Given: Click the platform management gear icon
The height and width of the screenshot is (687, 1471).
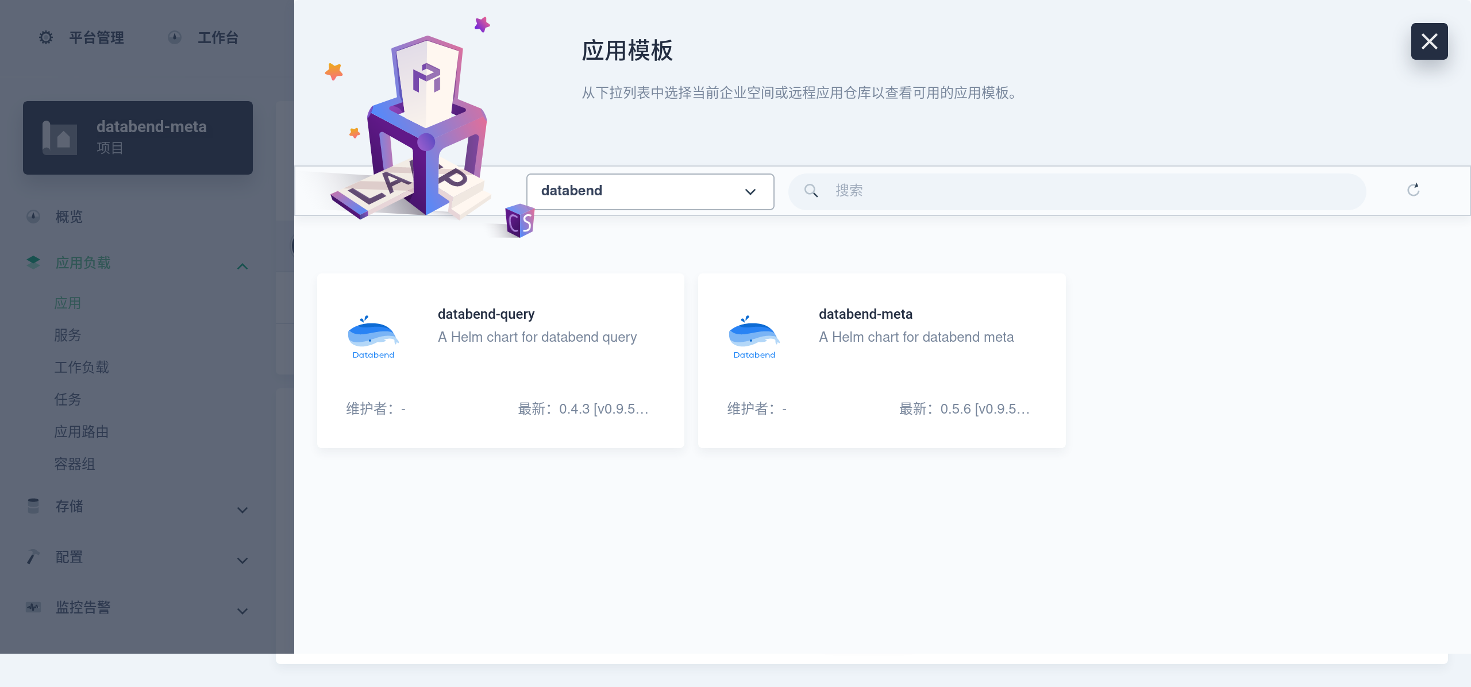Looking at the screenshot, I should [x=46, y=38].
